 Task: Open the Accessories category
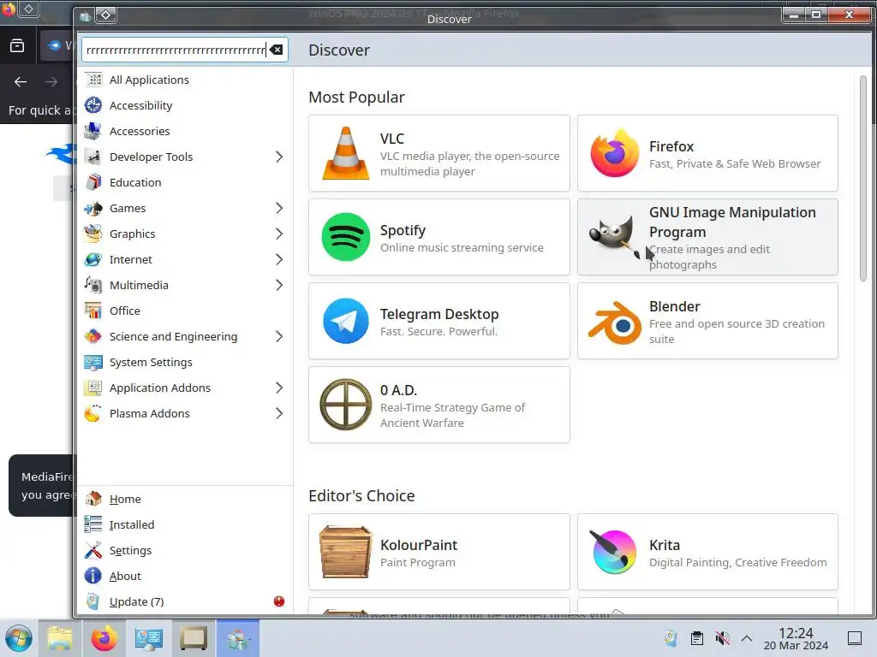tap(185, 131)
